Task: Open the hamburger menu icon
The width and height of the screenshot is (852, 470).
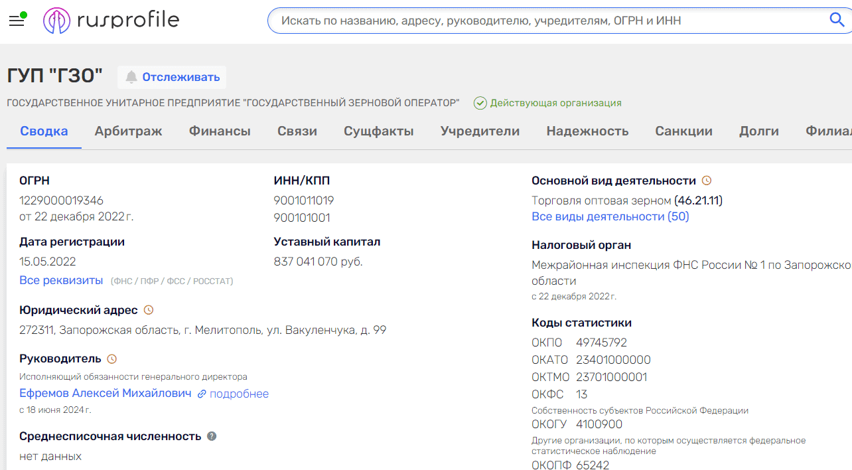Action: [x=17, y=20]
